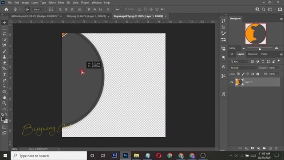Toggle Quick Mask mode
The width and height of the screenshot is (284, 160).
(4, 127)
